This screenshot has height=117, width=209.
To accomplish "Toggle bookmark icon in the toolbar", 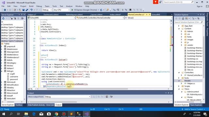I will 130,10.
